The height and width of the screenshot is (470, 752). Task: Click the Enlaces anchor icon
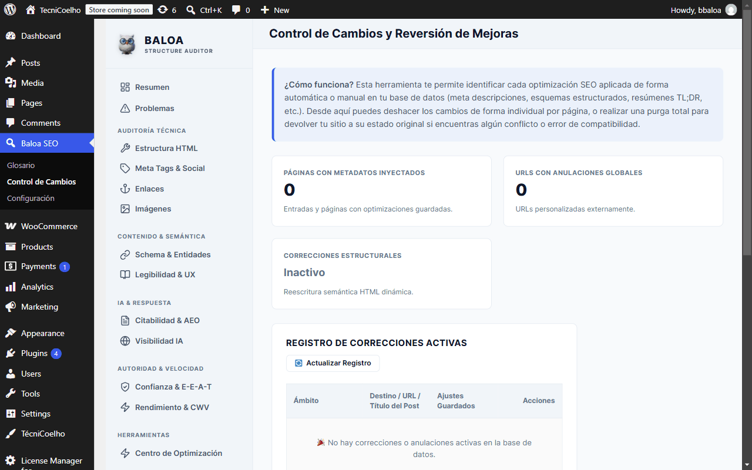pos(125,189)
